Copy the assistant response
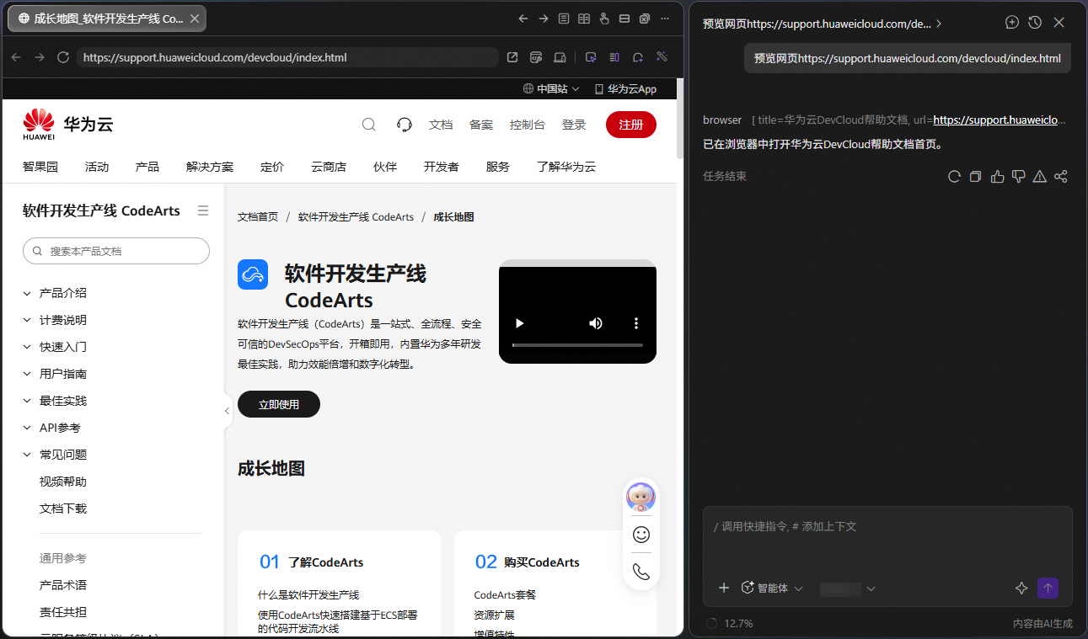The width and height of the screenshot is (1088, 639). point(976,176)
